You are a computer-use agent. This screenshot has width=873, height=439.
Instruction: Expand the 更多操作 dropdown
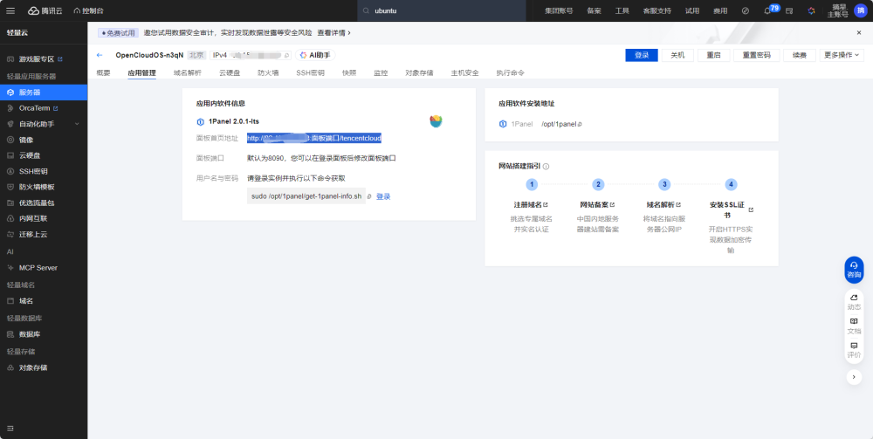pyautogui.click(x=841, y=55)
